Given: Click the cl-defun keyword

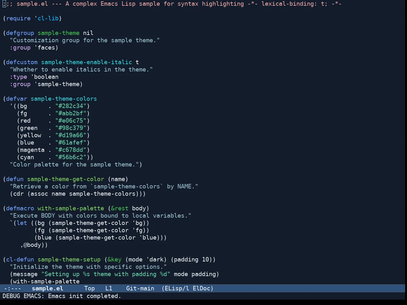Looking at the screenshot, I should (x=20, y=260).
